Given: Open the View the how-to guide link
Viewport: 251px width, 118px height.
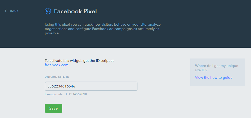Looking at the screenshot, I should pos(213,77).
